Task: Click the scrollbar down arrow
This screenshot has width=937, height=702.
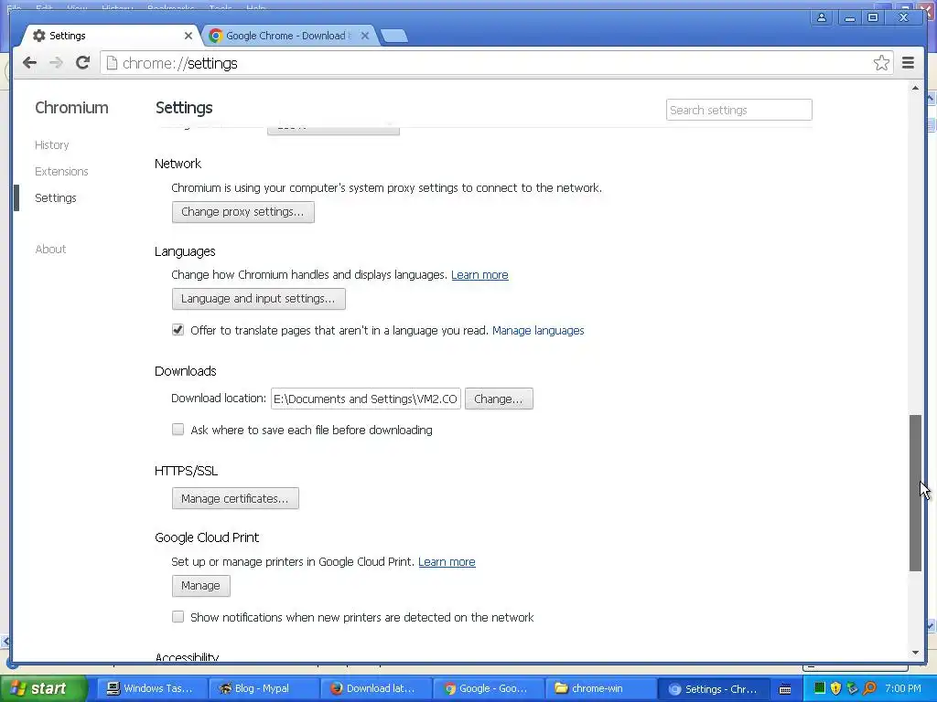Action: click(915, 653)
